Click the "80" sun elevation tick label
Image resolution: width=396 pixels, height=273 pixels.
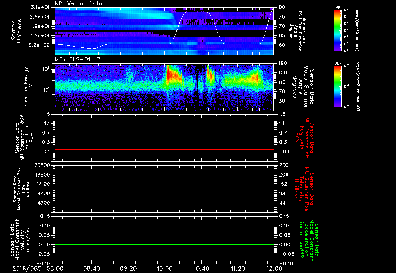282,7
